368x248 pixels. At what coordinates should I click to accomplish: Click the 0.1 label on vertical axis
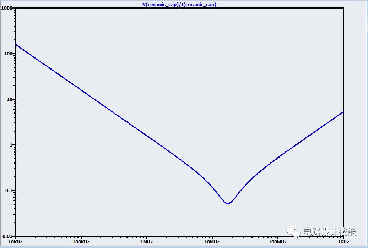pyautogui.click(x=9, y=190)
